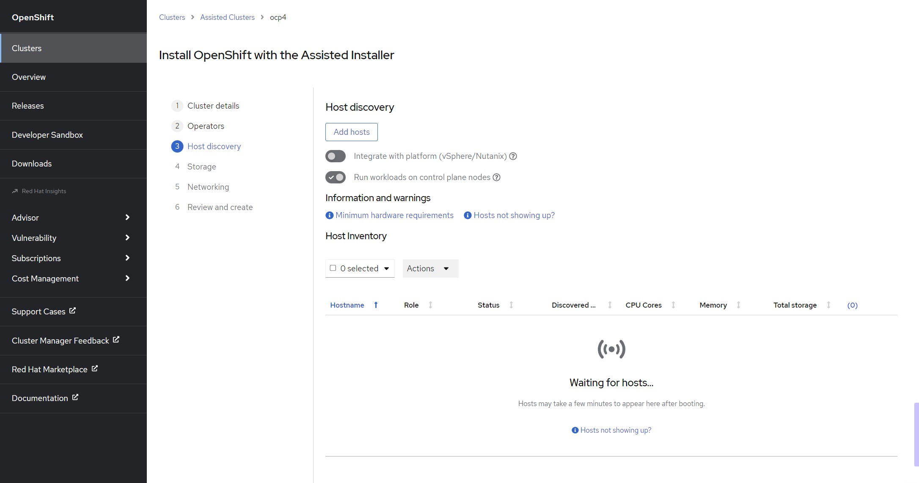Image resolution: width=919 pixels, height=483 pixels.
Task: Click external link icon beside Cluster Manager Feedback
Action: click(116, 339)
